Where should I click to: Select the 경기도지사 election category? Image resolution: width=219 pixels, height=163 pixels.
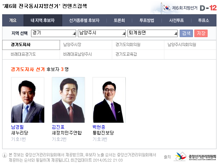(31, 45)
